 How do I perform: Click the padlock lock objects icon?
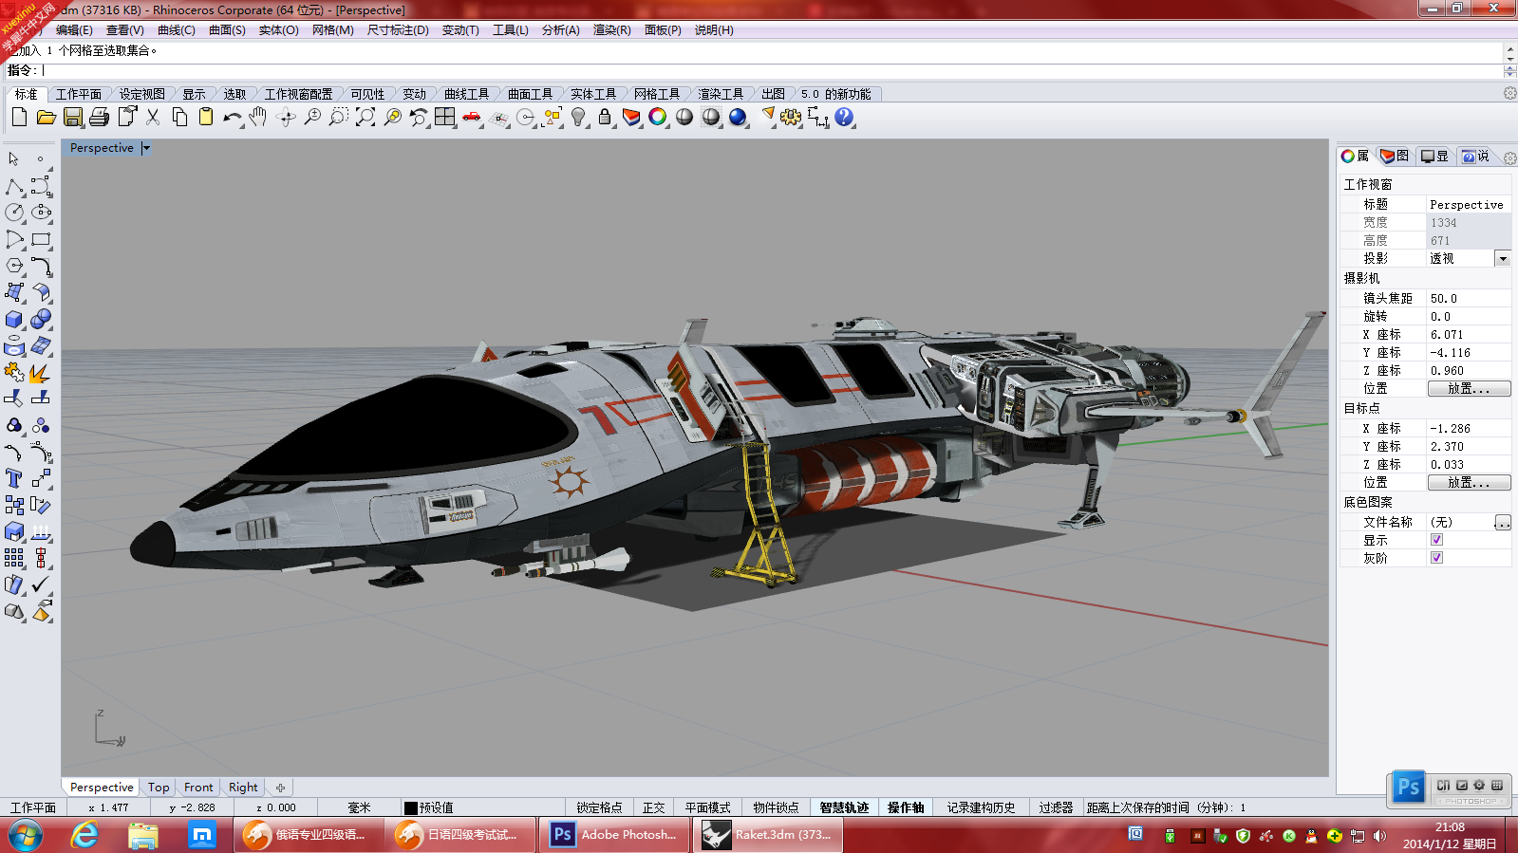click(x=605, y=117)
